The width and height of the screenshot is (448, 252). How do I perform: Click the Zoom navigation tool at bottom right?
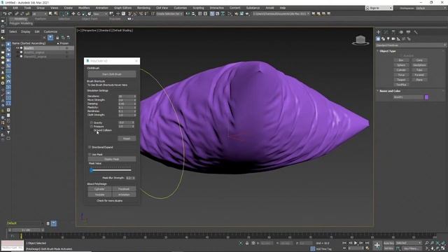pos(427,243)
